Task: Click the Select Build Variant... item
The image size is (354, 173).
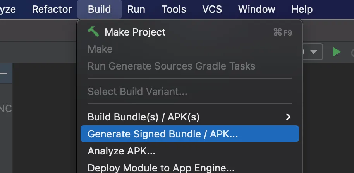Action: [137, 92]
